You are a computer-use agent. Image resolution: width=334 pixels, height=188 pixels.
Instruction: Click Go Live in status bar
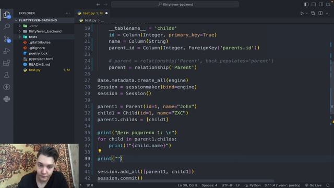click(x=313, y=185)
